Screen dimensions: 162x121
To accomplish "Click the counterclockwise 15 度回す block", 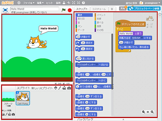I will tap(85, 49).
